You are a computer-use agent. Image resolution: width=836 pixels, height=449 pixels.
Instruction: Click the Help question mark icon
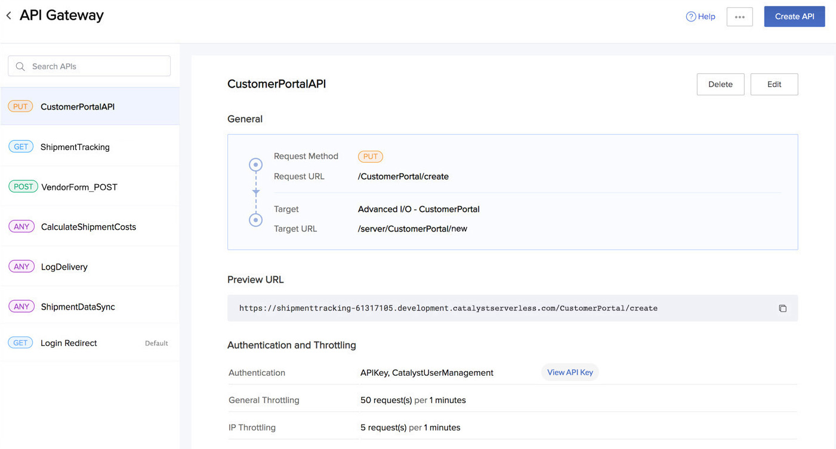[690, 17]
